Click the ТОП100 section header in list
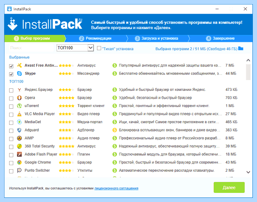Viewport: 257px width, 202px height. coord(16,81)
